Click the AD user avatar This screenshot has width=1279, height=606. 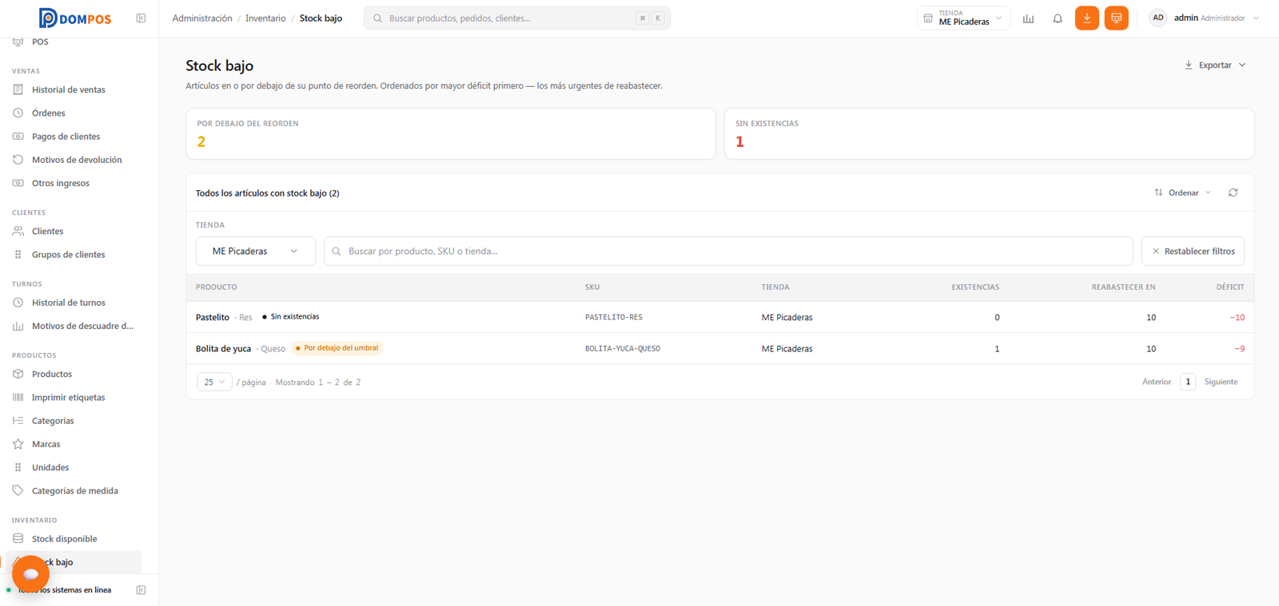pyautogui.click(x=1157, y=18)
